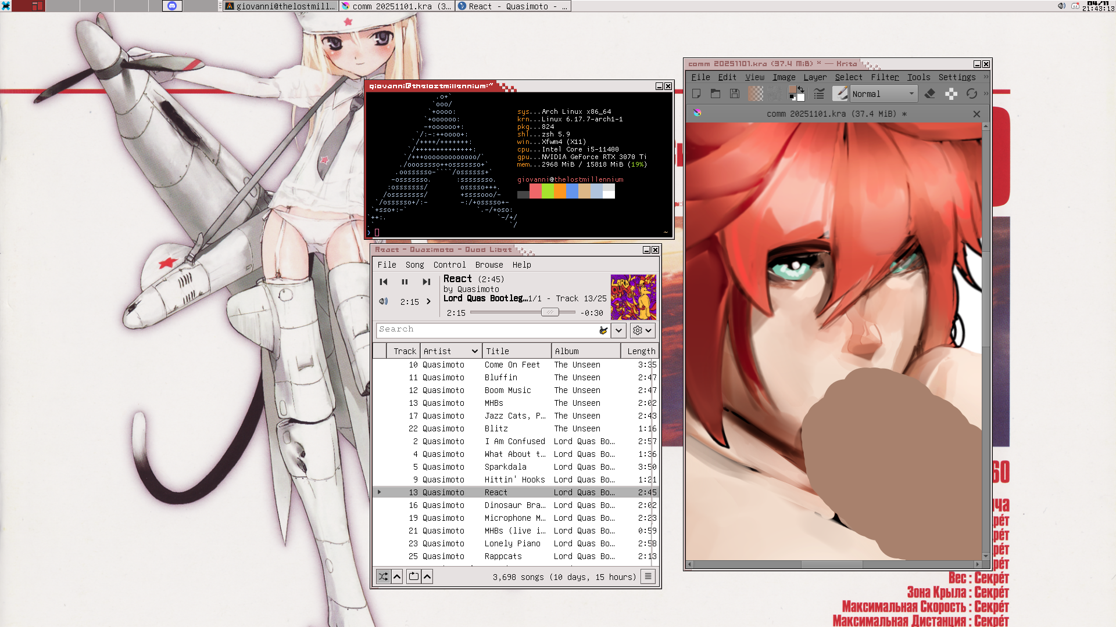Toggle Krita eraser mode

coord(930,93)
